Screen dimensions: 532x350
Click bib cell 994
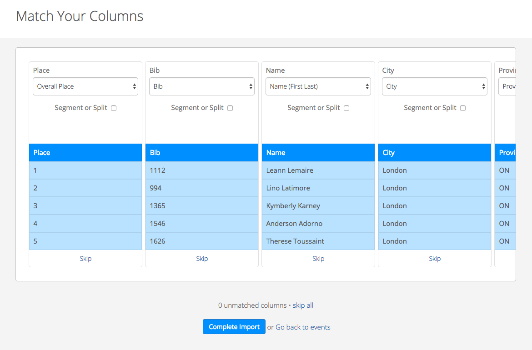(x=202, y=188)
